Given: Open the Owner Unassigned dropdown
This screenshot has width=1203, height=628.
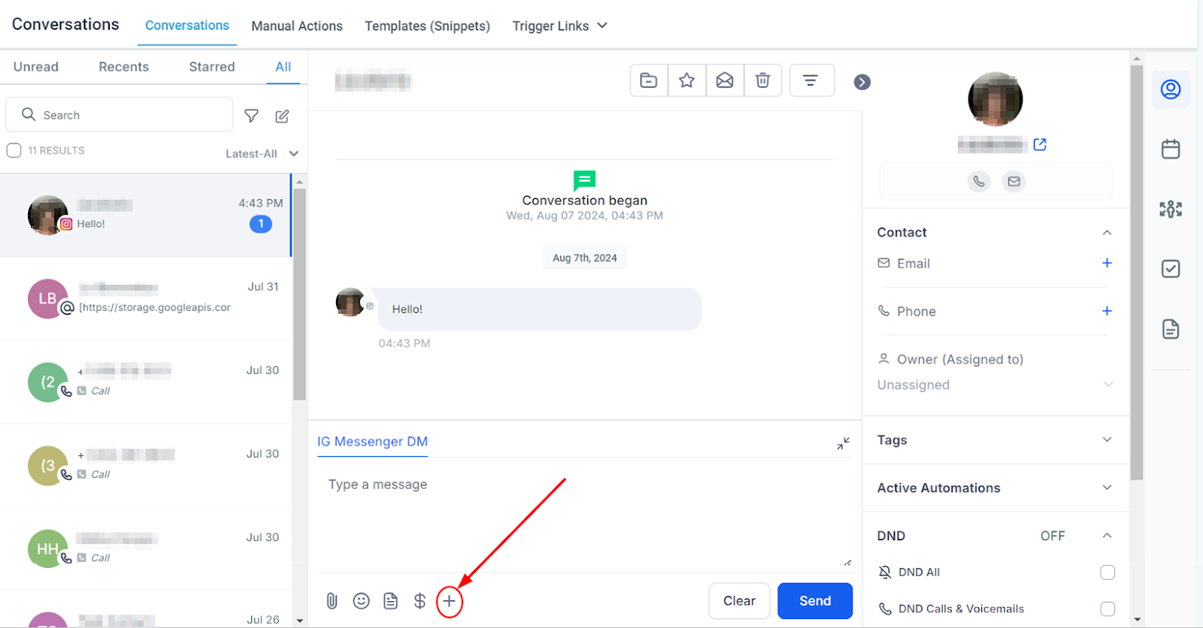Looking at the screenshot, I should click(x=995, y=385).
